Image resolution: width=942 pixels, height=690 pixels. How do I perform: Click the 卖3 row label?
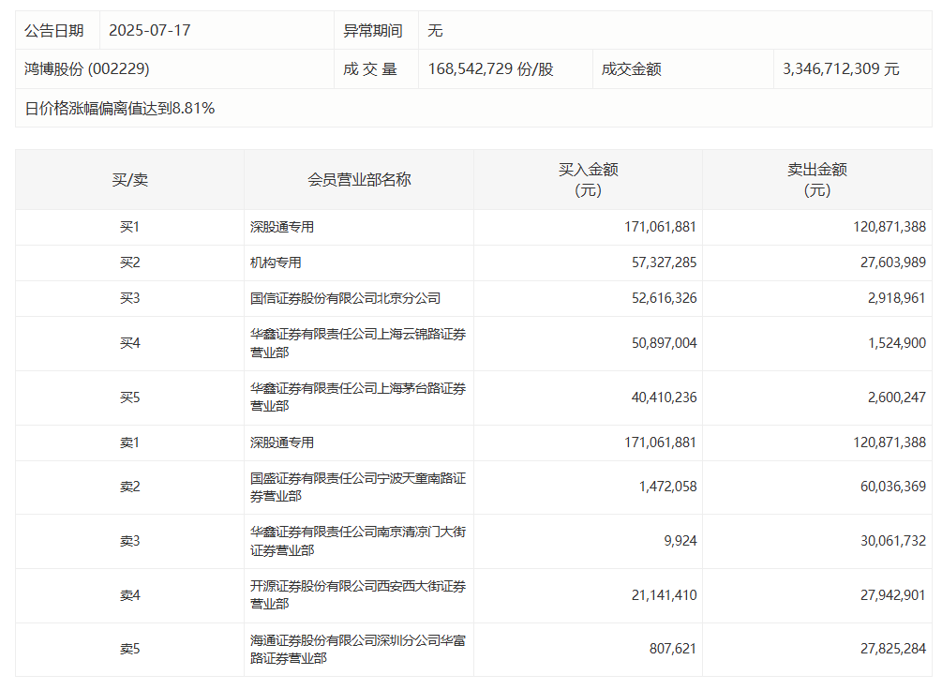coord(129,541)
